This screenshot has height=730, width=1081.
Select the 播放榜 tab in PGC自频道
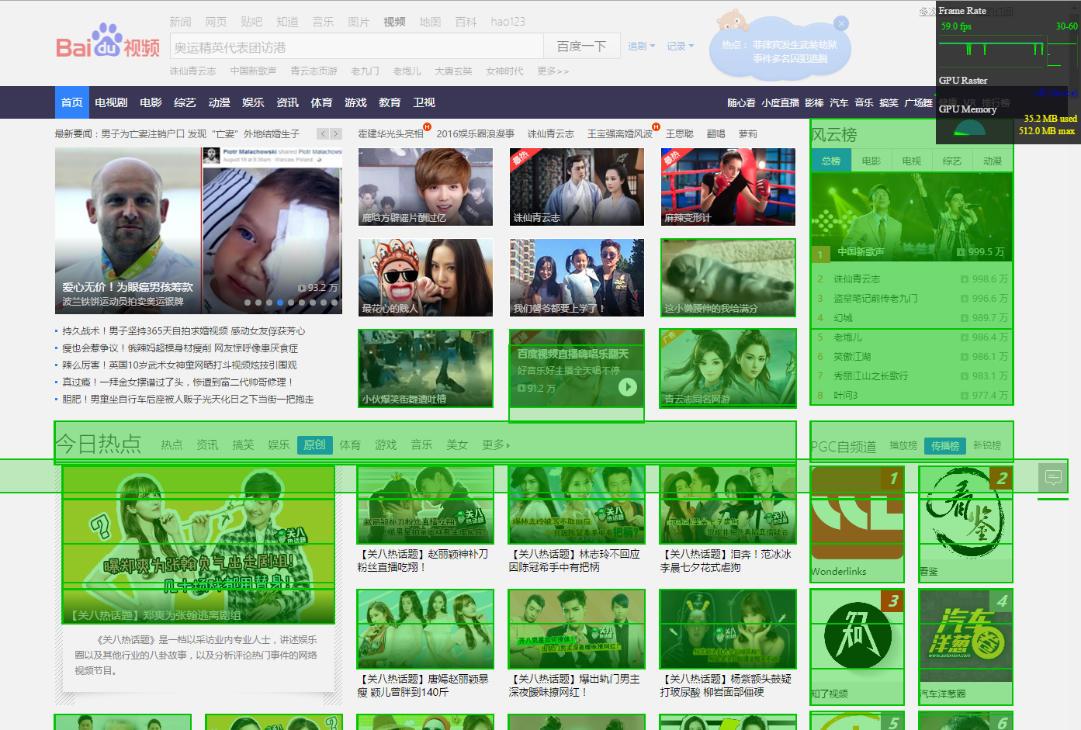pos(903,445)
